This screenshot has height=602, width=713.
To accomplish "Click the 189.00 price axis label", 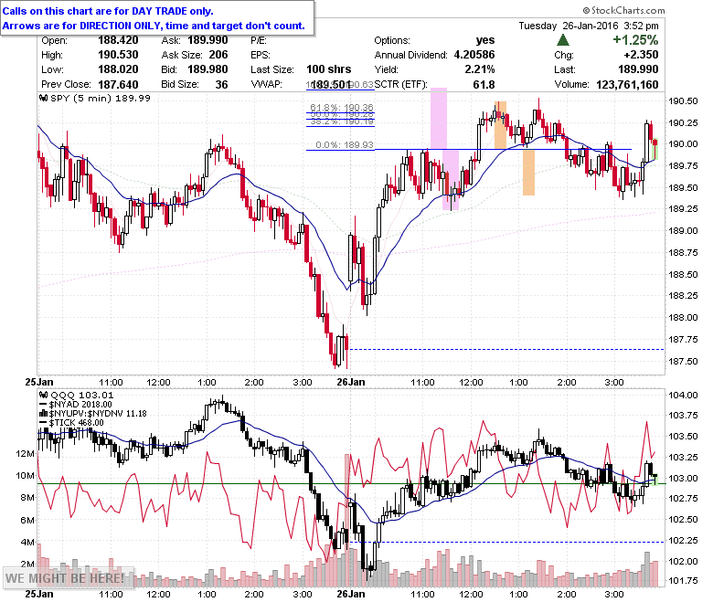I will pyautogui.click(x=683, y=231).
